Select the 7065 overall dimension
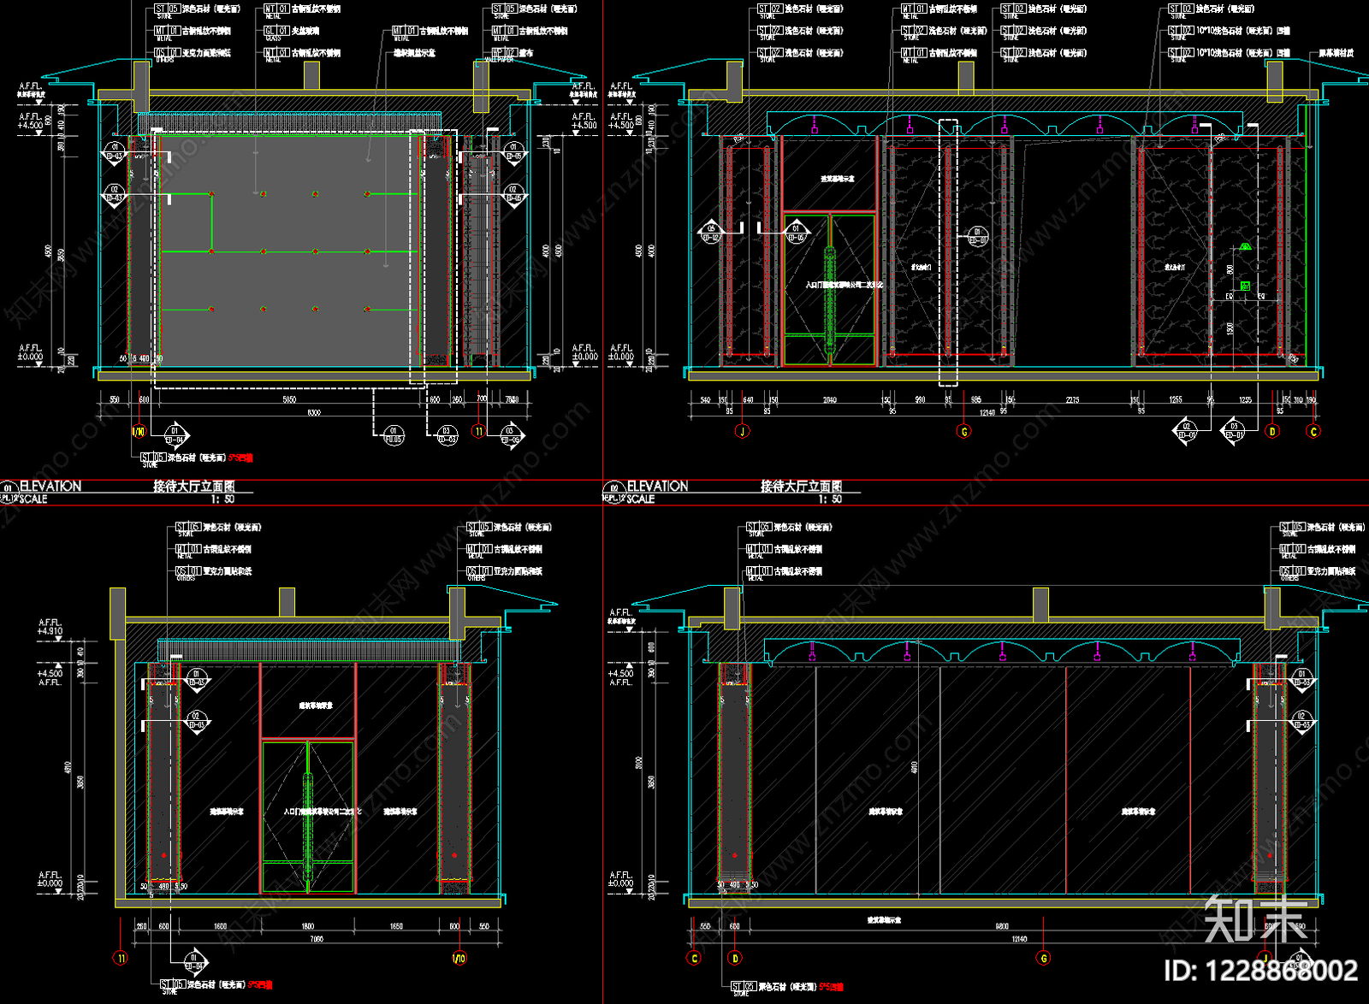Image resolution: width=1369 pixels, height=1004 pixels. (317, 939)
